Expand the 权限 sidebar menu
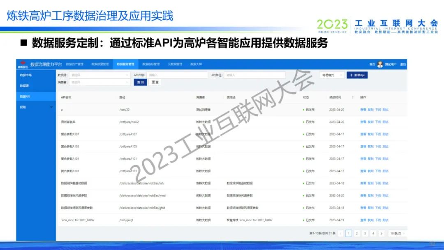 51,107
